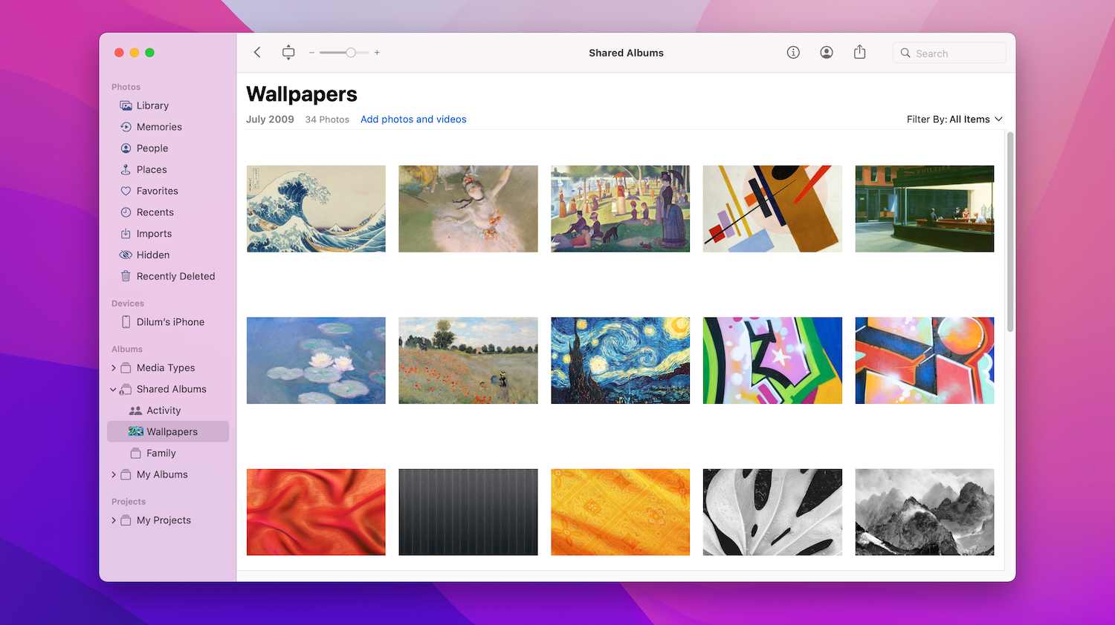Select the red silk fabric thumbnail
Screen dimensions: 1115x625
(316, 512)
